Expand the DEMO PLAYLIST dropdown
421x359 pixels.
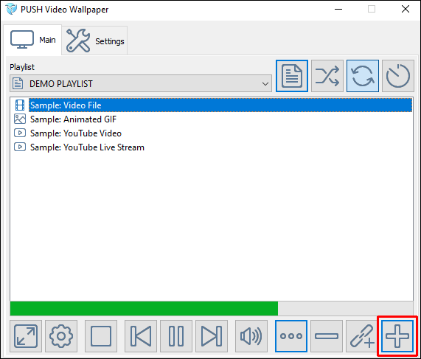(x=141, y=83)
